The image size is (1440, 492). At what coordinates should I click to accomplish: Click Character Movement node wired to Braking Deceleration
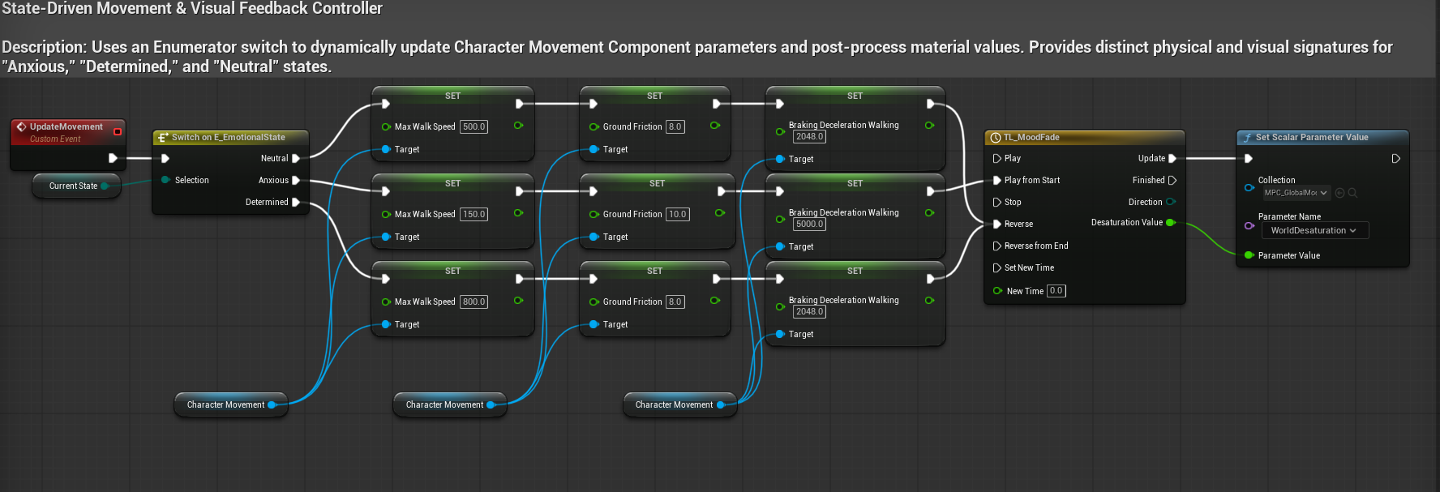coord(679,404)
